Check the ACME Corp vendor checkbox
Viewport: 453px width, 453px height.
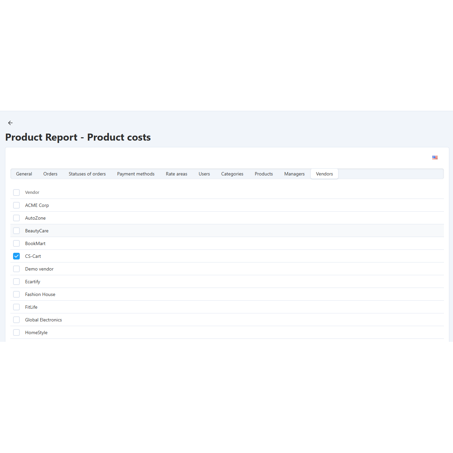tap(16, 205)
